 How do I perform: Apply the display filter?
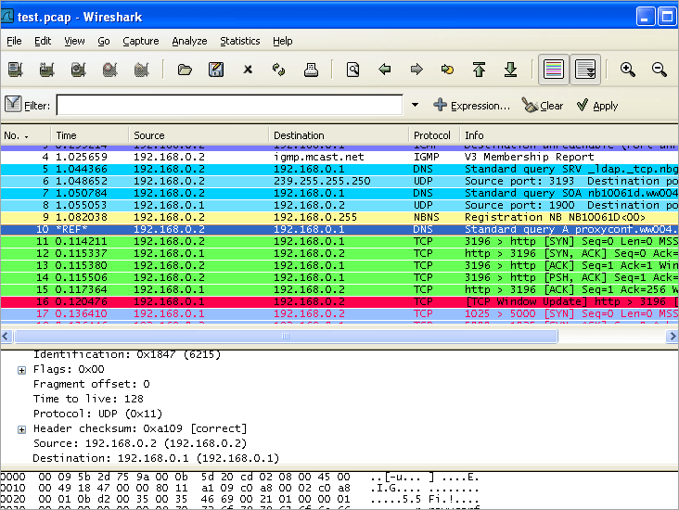click(x=597, y=106)
